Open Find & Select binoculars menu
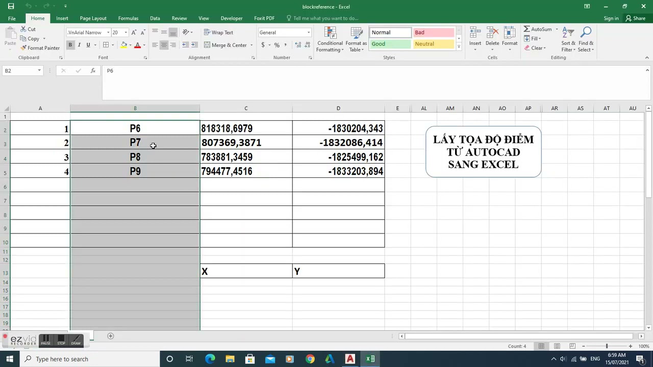653x367 pixels. [x=586, y=39]
